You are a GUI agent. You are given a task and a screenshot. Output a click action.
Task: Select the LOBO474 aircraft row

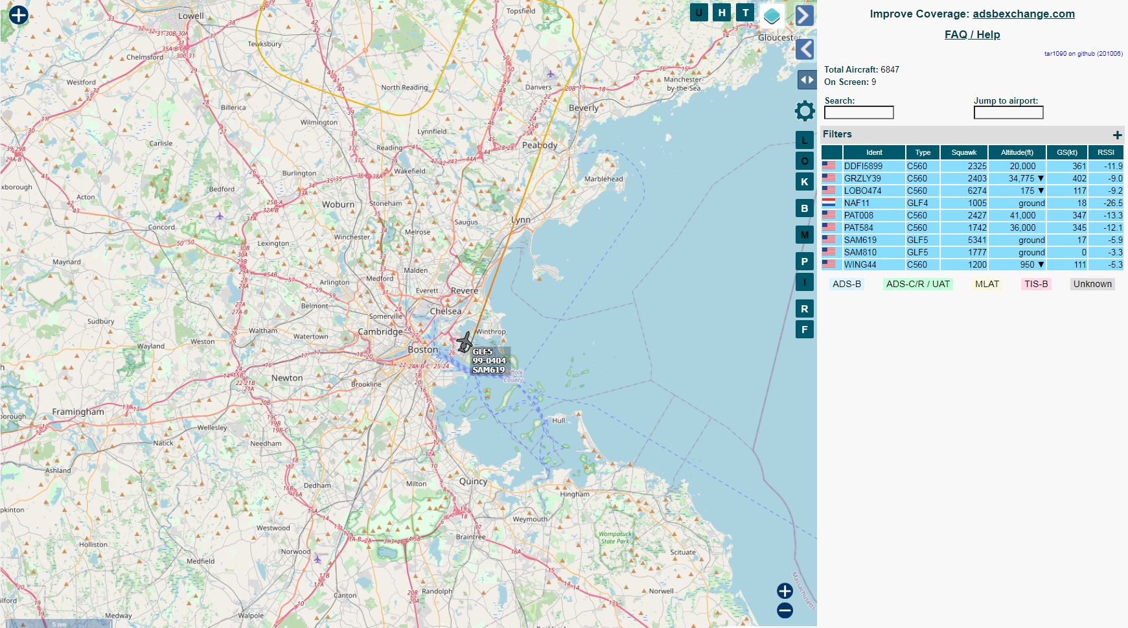[x=972, y=191]
